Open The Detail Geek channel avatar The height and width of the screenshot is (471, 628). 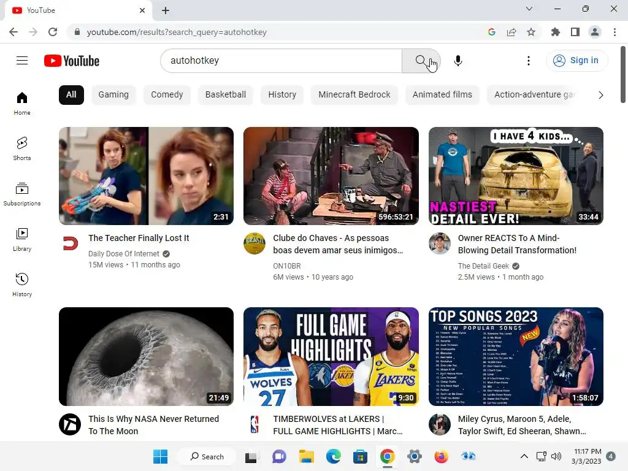click(x=439, y=243)
